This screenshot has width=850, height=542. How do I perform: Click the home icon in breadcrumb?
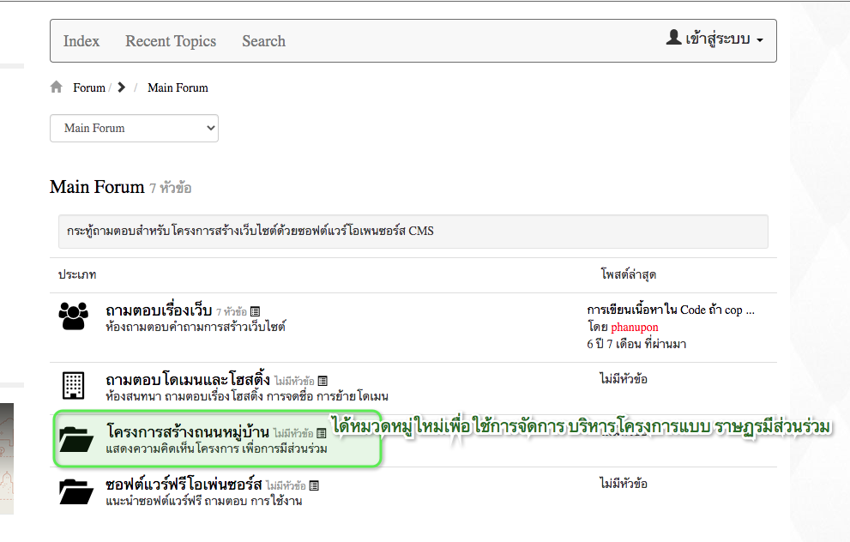(x=57, y=87)
